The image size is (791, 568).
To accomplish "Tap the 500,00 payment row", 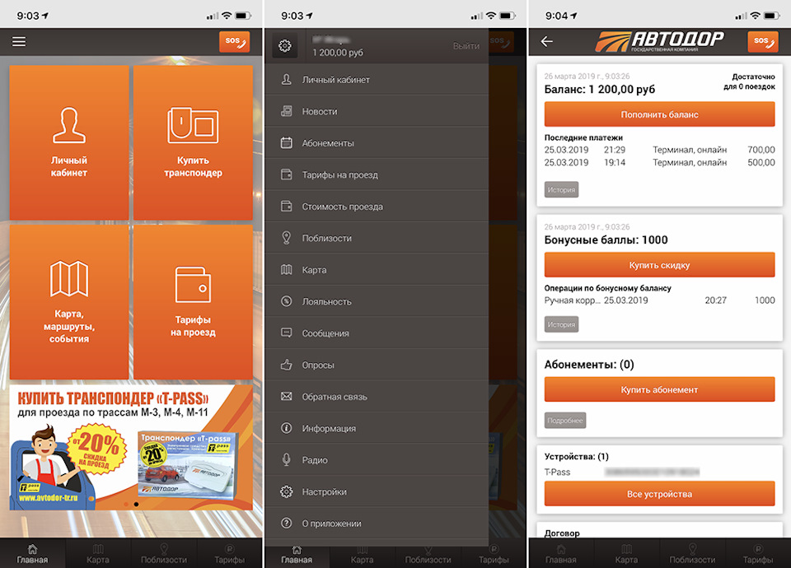I will tap(659, 162).
